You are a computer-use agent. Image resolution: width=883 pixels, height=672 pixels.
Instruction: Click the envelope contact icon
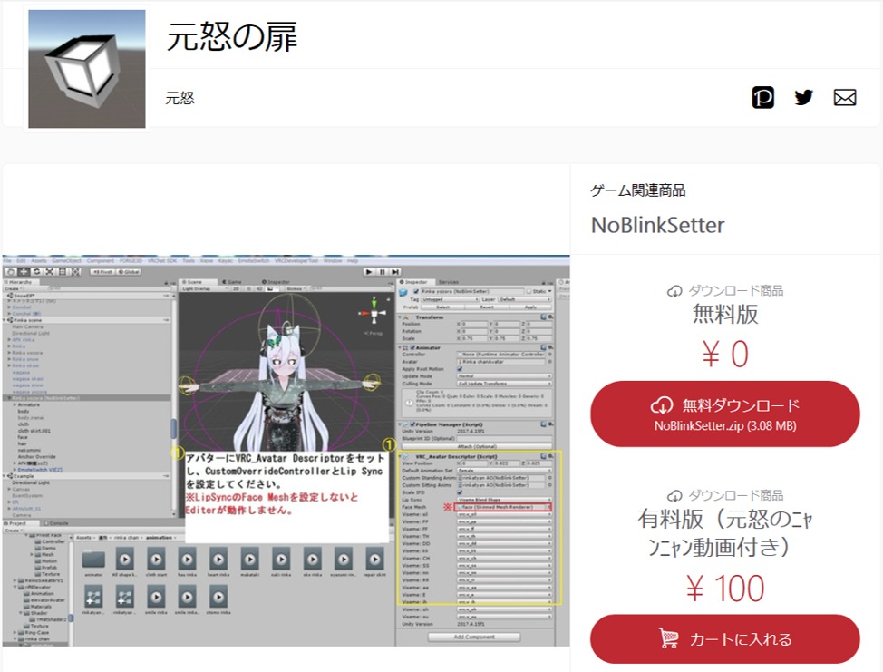844,98
